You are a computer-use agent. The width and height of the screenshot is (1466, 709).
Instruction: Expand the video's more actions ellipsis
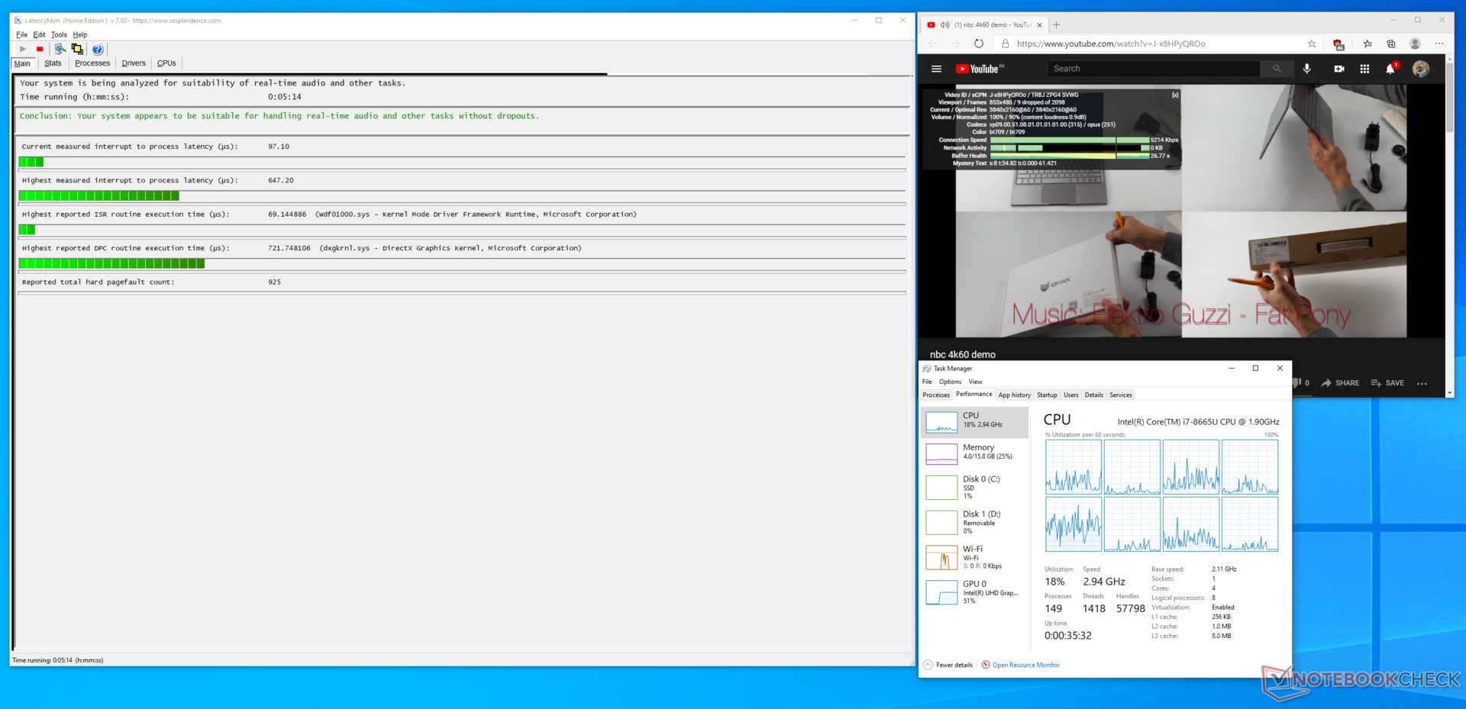click(x=1422, y=383)
